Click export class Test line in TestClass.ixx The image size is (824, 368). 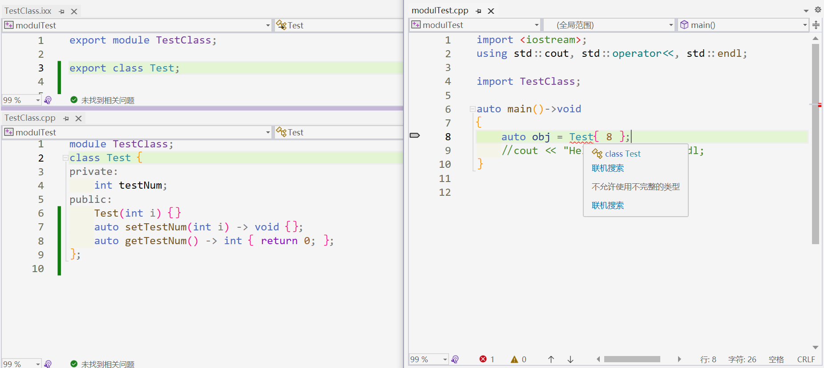125,68
